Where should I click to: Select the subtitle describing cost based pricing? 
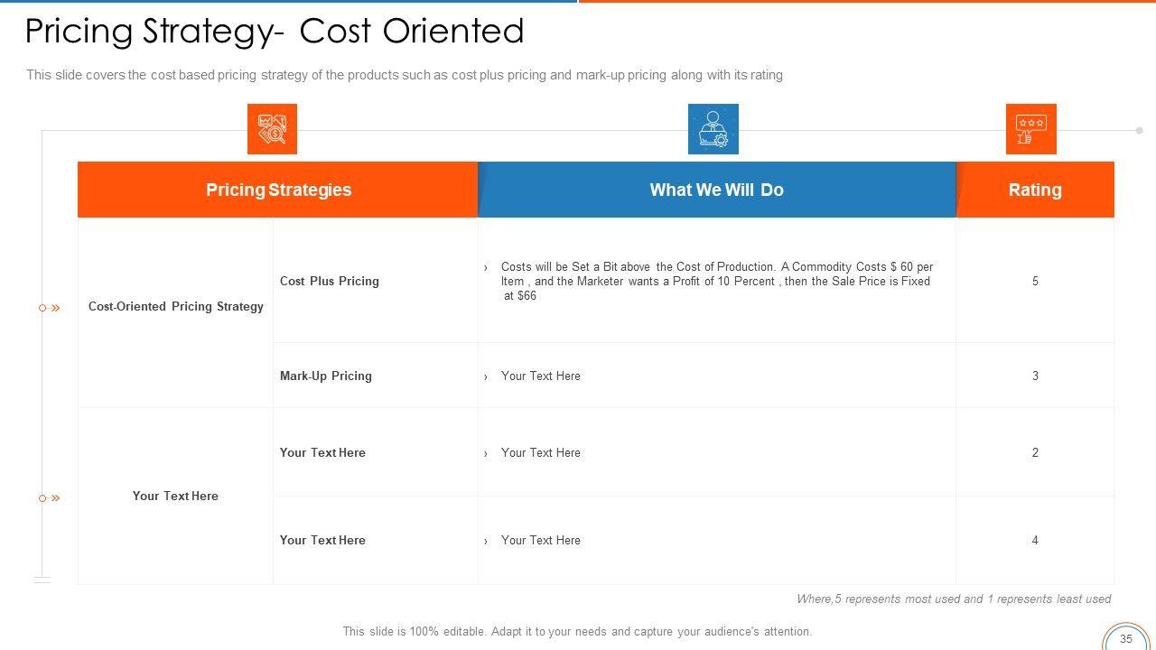pyautogui.click(x=405, y=75)
